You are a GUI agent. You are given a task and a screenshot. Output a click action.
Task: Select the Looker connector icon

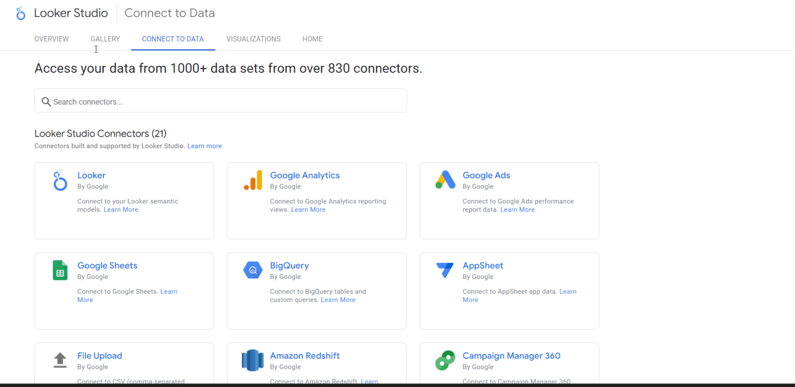60,180
